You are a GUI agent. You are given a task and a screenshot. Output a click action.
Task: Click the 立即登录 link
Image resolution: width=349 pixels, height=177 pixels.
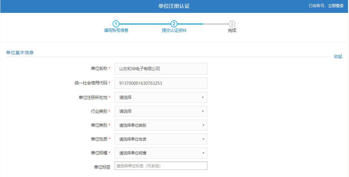(x=336, y=6)
